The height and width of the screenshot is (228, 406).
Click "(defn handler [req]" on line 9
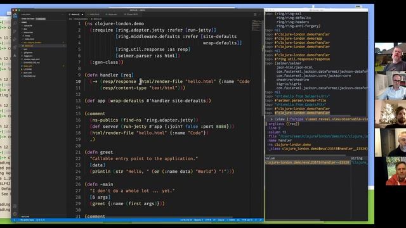pyautogui.click(x=109, y=75)
